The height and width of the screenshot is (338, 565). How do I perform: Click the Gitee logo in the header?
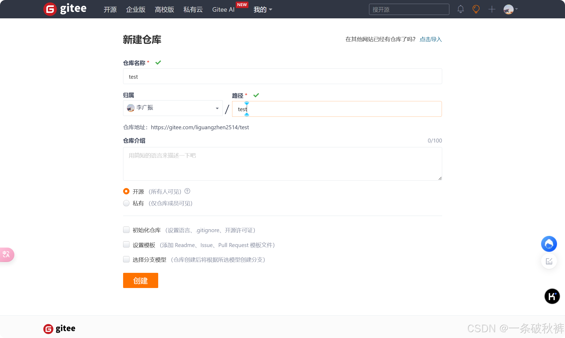tap(65, 9)
